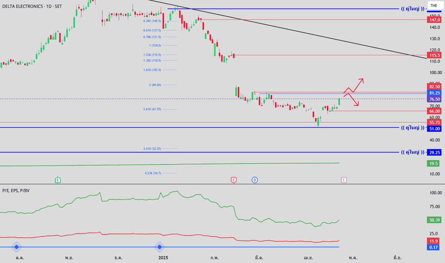Click the blue diamond marker near 2025
The height and width of the screenshot is (263, 445).
tap(159, 247)
